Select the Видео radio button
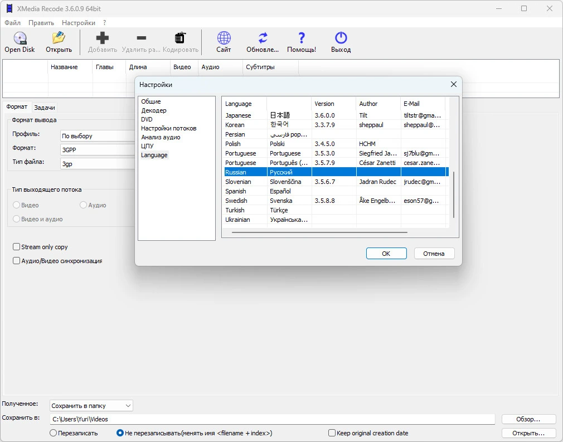Screen dimensions: 563x442 (x=16, y=205)
